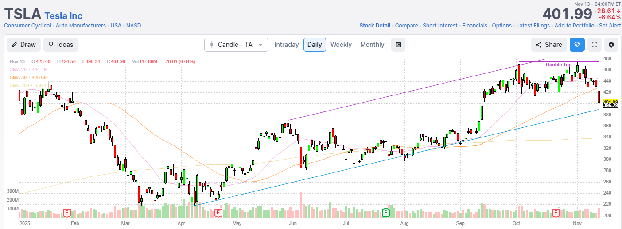Click the SMA 50 indicator label

(28, 77)
